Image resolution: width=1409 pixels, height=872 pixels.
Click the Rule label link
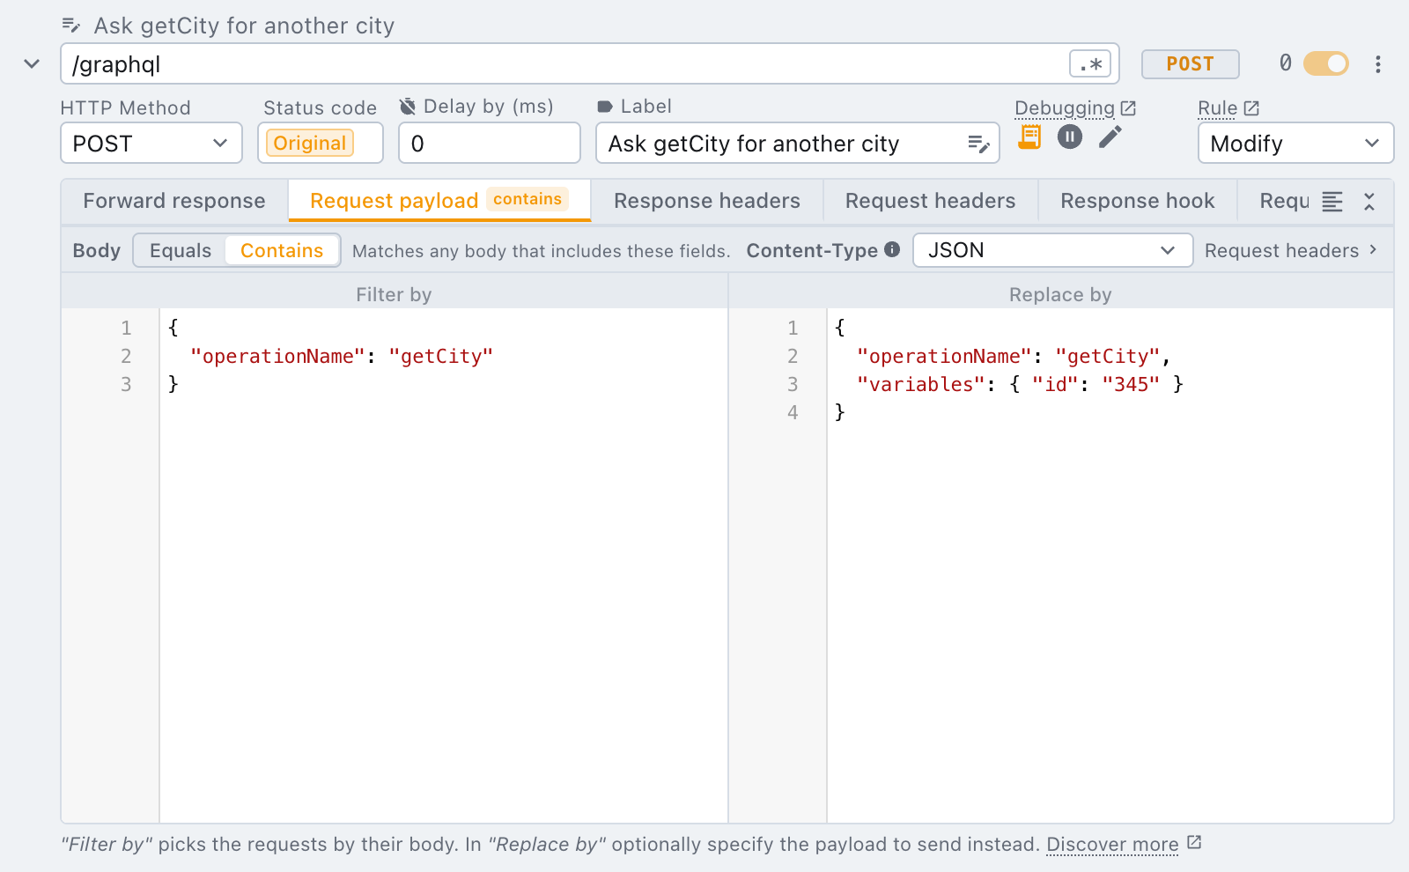[1218, 108]
